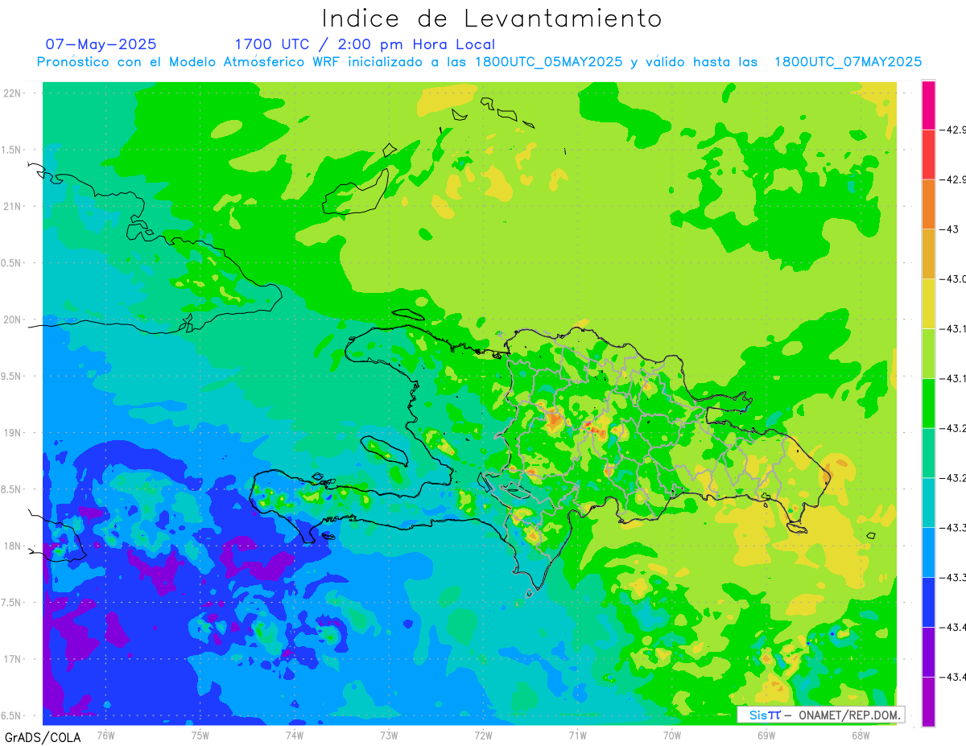Screen dimensions: 966x746
Task: Click the "73W" longitude label
Action: click(x=389, y=735)
